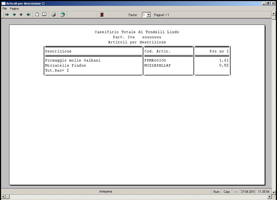
Task: Go to the next page arrow
Action: point(21,15)
